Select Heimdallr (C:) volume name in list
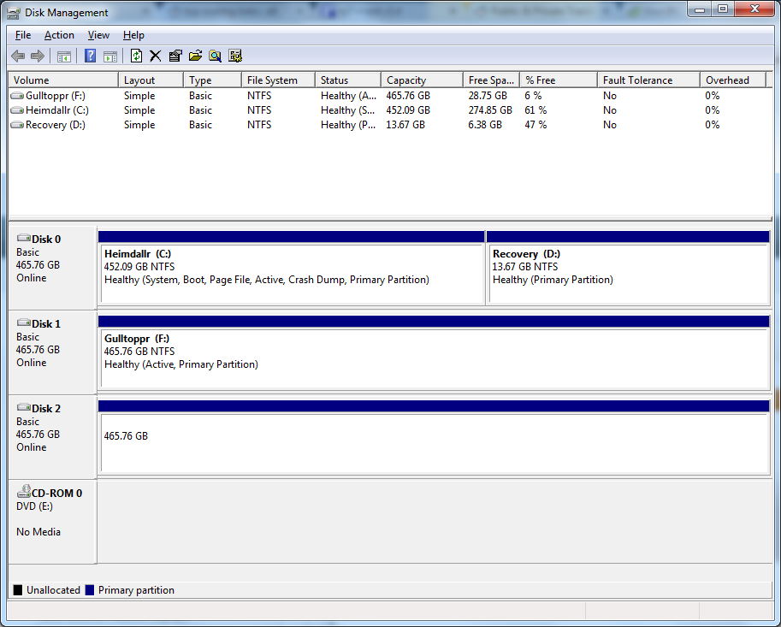Viewport: 781px width, 627px height. coord(57,110)
